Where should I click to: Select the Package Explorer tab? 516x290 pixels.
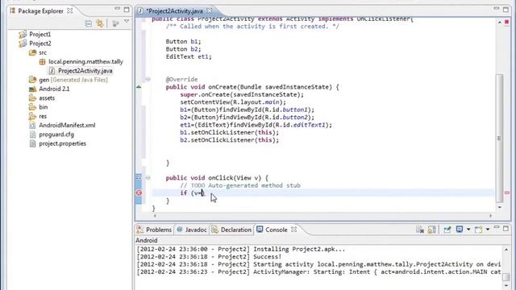[x=40, y=10]
